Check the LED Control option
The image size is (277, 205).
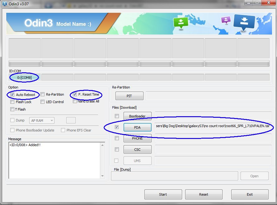tap(42, 102)
